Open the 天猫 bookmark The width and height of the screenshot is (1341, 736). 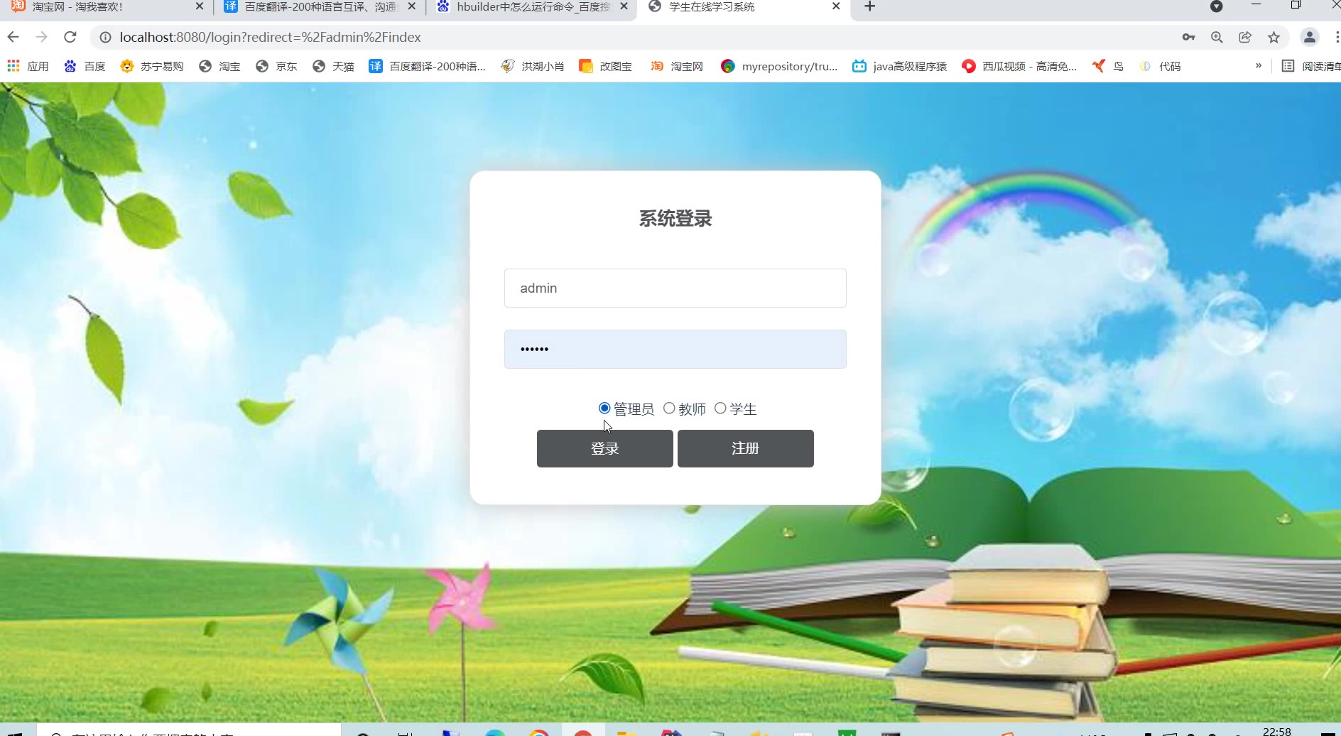[x=333, y=66]
